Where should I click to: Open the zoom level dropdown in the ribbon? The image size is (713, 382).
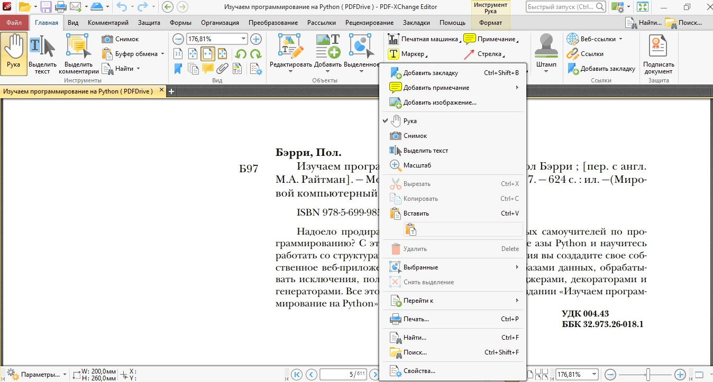[243, 39]
